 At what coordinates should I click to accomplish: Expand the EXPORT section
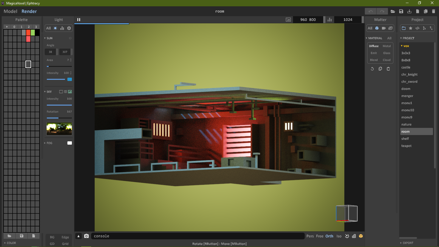[407, 243]
